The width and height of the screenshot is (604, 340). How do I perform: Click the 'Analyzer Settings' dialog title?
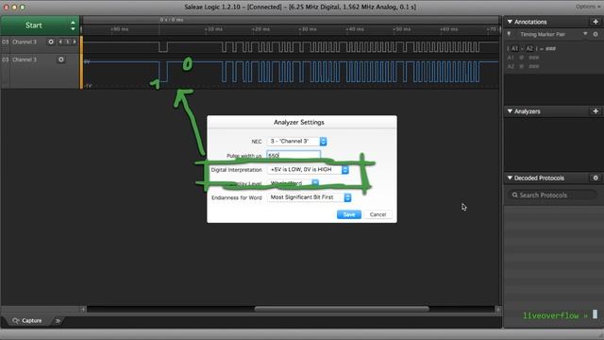pos(299,122)
